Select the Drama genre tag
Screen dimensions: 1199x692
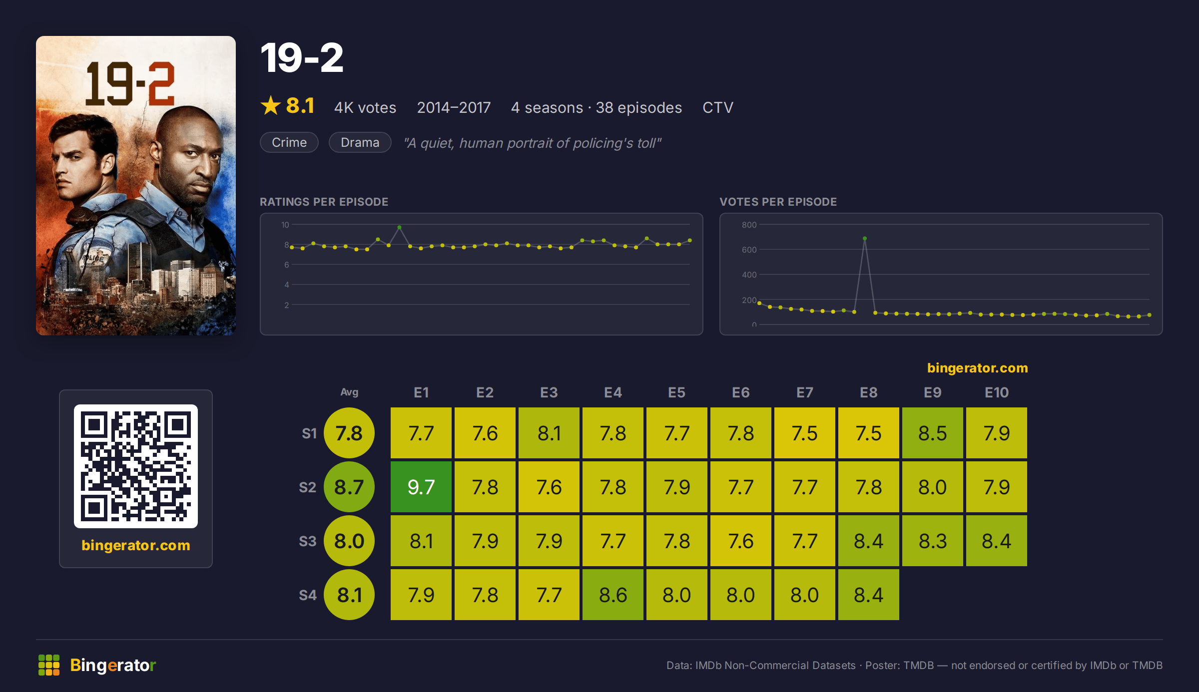point(360,142)
